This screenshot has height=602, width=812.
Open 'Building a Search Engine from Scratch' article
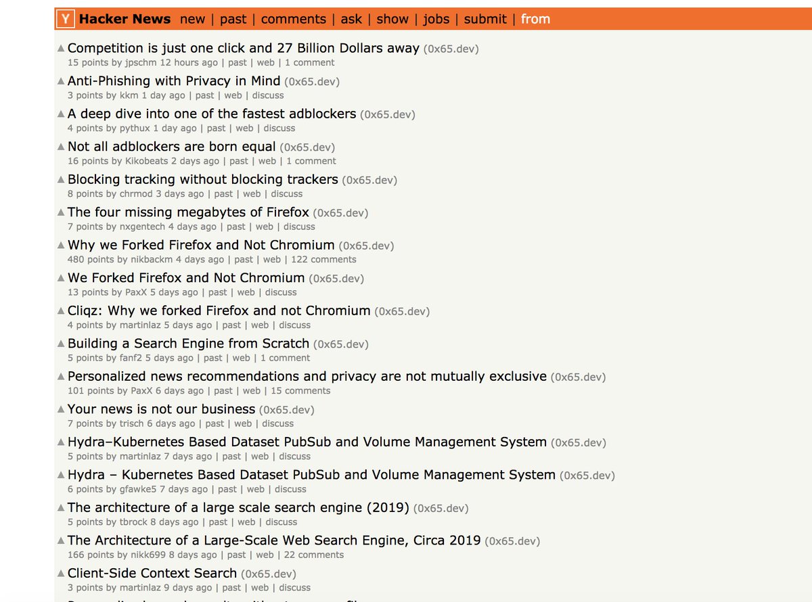click(188, 344)
